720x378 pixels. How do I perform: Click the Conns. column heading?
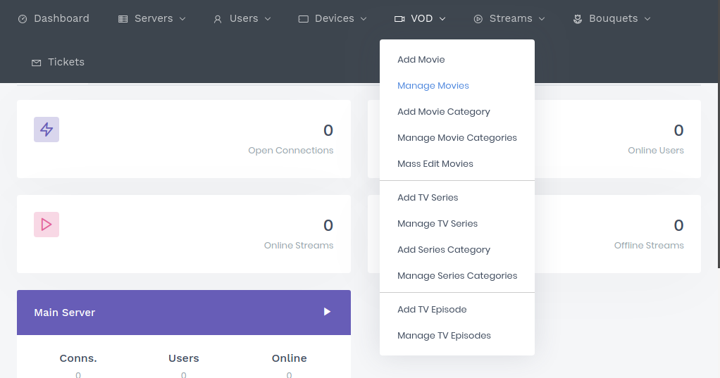(78, 358)
